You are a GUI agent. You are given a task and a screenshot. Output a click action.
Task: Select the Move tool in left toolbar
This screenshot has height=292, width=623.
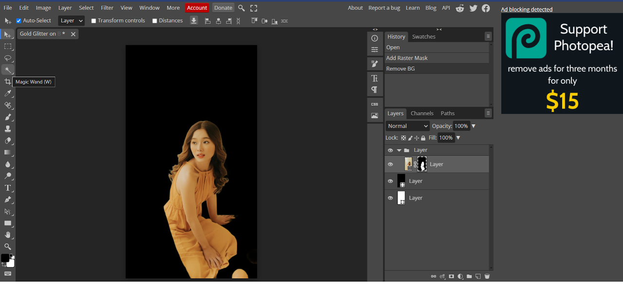click(8, 34)
